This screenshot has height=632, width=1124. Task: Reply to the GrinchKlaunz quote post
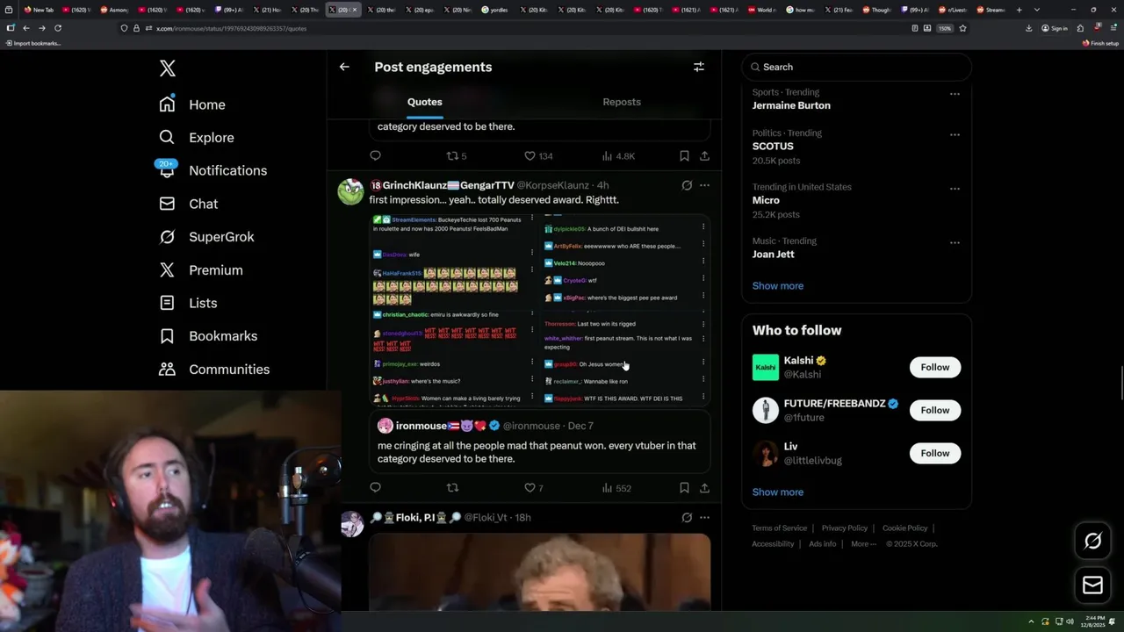(x=375, y=487)
